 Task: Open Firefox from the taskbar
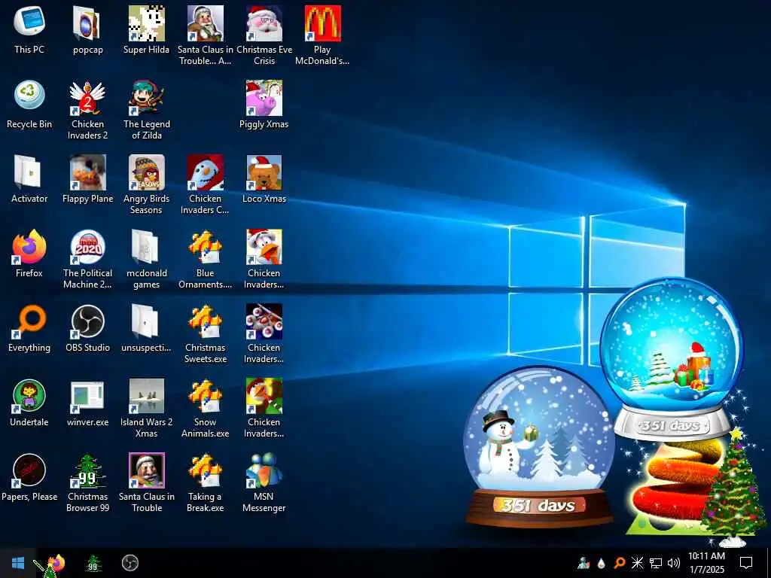point(56,563)
